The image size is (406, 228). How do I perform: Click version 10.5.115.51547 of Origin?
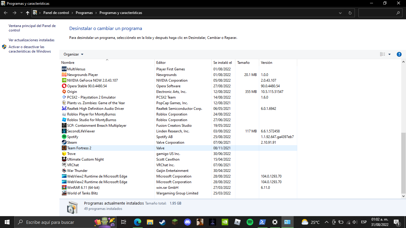(x=272, y=92)
